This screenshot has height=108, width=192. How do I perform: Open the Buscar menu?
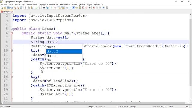(x=17, y=4)
